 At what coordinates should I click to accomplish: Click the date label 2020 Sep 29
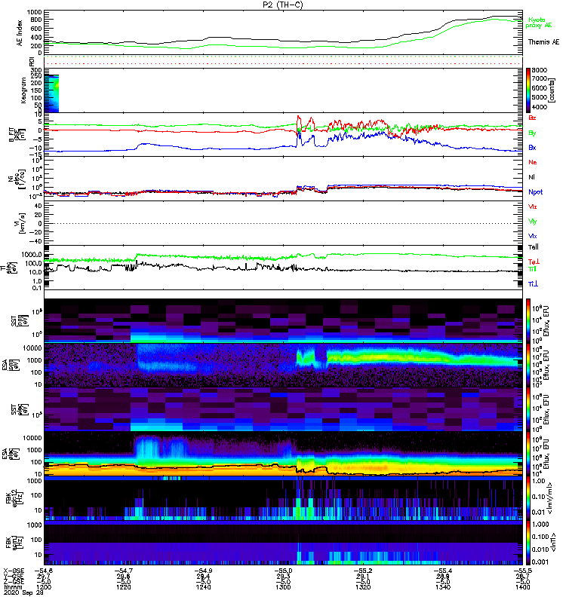click(x=23, y=592)
